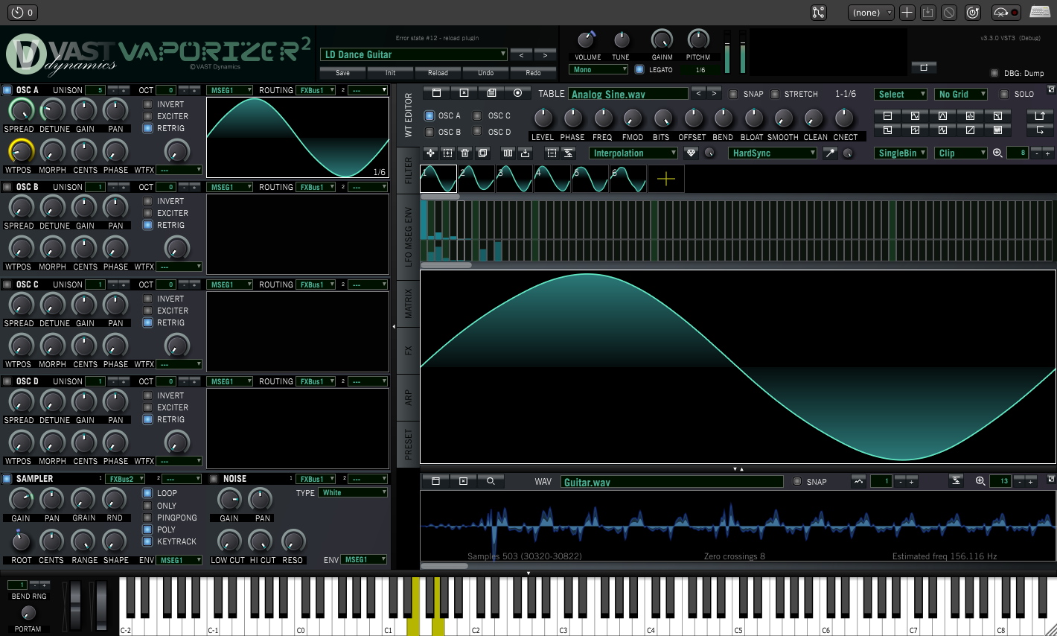Screen dimensions: 1057x636
Task: Switch to the FILTER tab
Action: tap(408, 171)
